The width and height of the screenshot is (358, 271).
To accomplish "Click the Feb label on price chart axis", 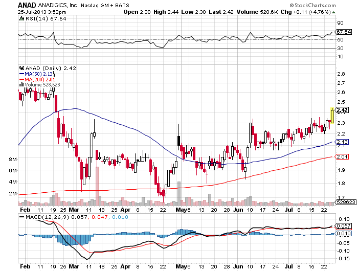I will point(25,210).
